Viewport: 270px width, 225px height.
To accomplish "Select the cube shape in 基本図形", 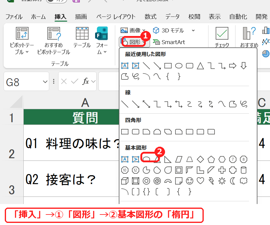I will 125,181.
